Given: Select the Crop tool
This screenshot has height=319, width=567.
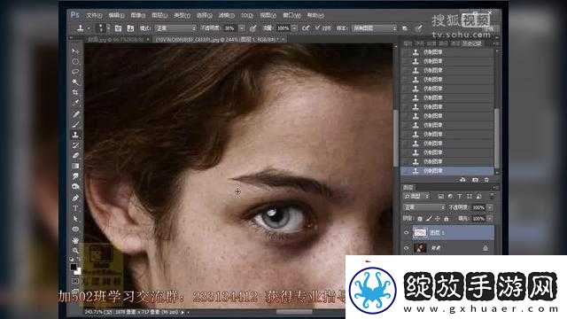Looking at the screenshot, I should point(75,92).
